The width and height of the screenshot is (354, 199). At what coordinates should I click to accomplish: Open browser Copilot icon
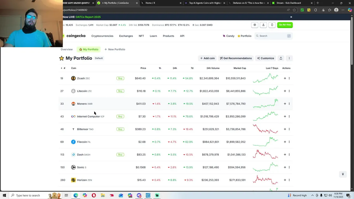(350, 10)
